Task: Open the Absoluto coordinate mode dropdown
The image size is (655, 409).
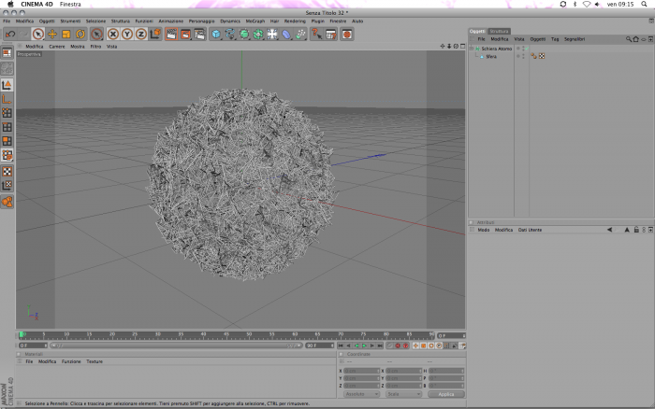Action: 361,394
